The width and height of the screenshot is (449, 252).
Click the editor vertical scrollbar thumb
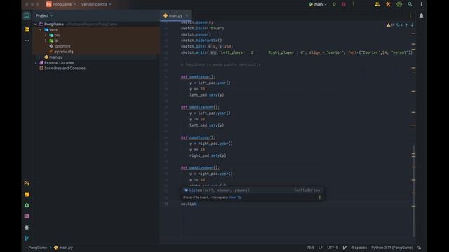click(x=413, y=190)
